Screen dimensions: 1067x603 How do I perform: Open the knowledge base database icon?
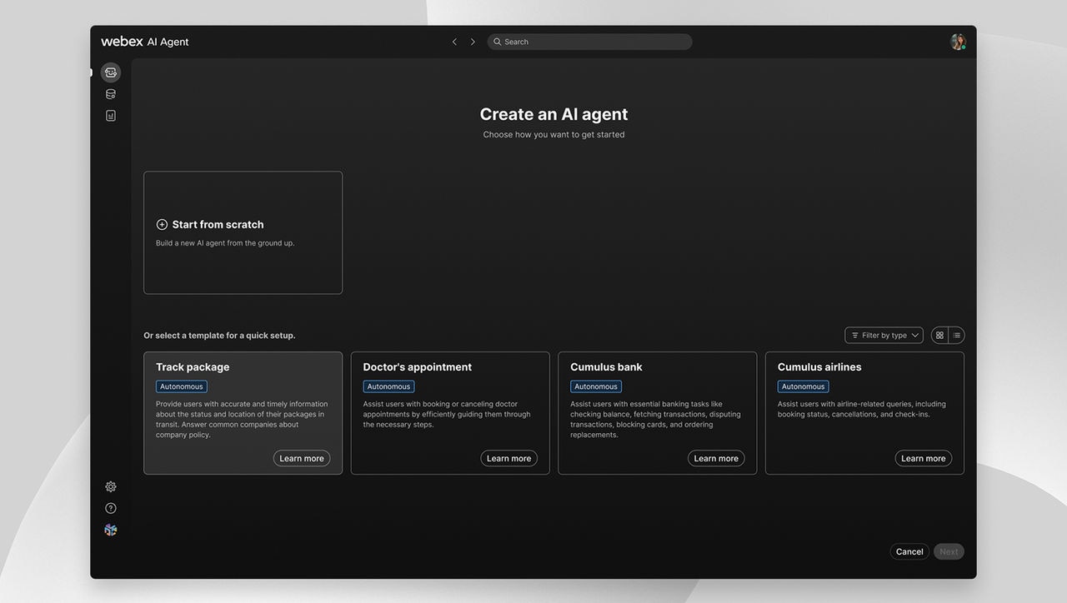(111, 94)
